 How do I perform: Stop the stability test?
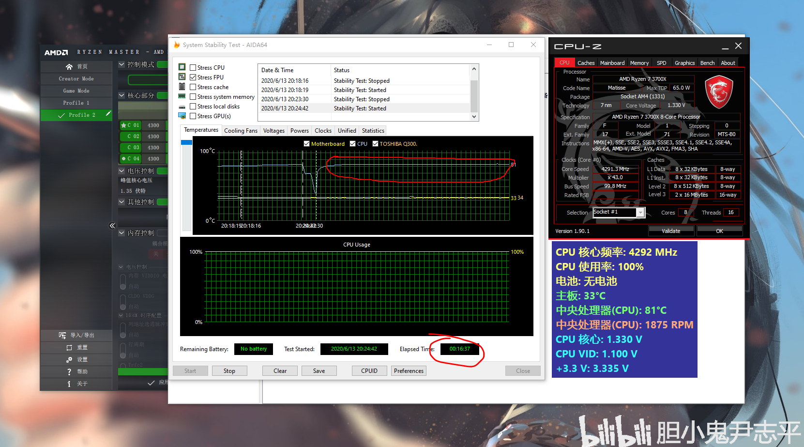coord(229,370)
